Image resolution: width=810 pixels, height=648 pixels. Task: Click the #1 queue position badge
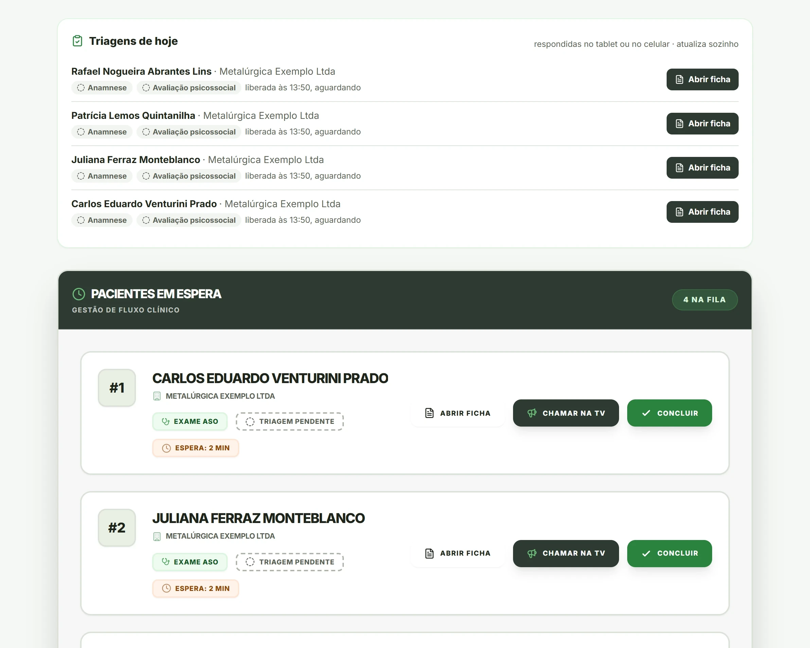coord(117,388)
